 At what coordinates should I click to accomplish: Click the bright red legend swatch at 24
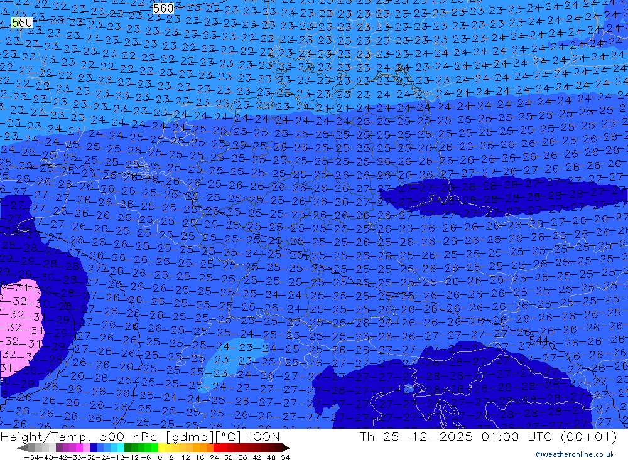tap(217, 447)
